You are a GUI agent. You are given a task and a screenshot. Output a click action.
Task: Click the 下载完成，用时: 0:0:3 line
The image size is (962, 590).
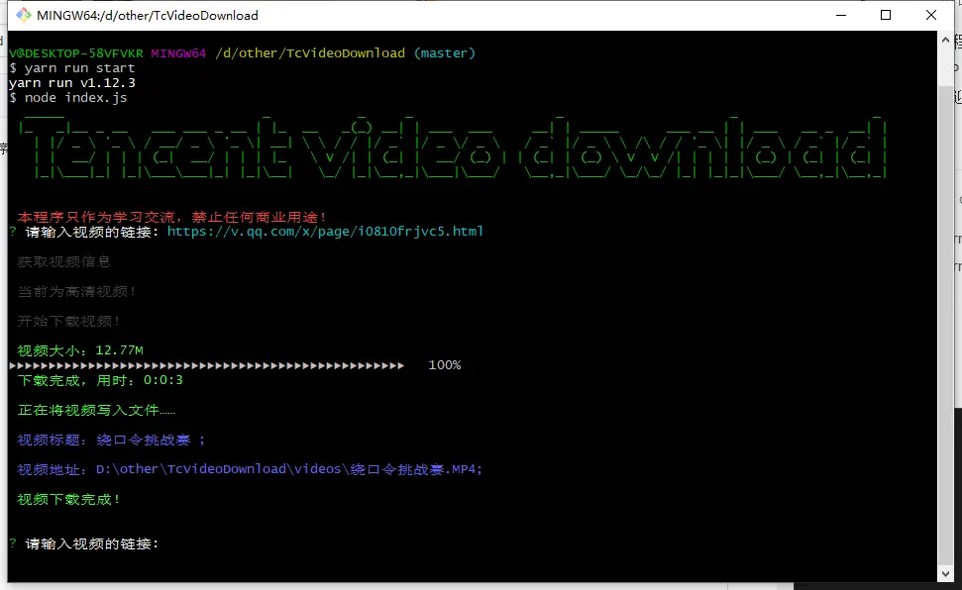(100, 380)
